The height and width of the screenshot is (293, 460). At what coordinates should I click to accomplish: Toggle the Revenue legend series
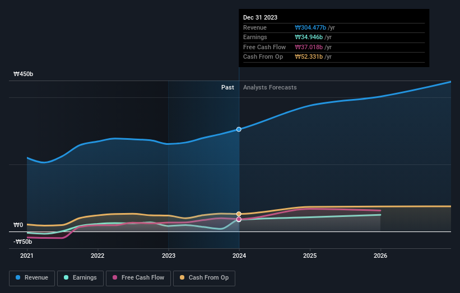[x=32, y=278]
